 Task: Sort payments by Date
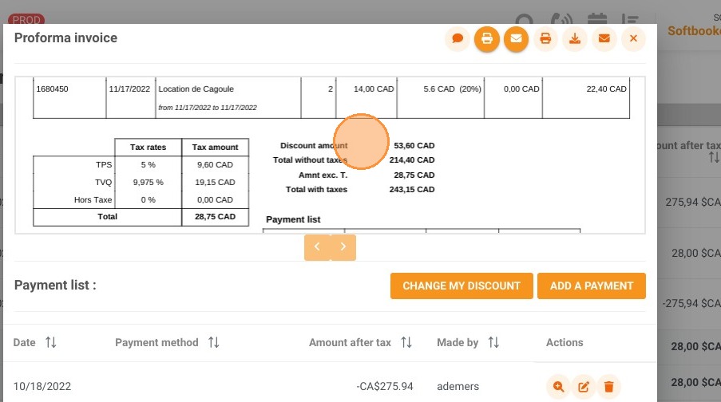pyautogui.click(x=50, y=342)
